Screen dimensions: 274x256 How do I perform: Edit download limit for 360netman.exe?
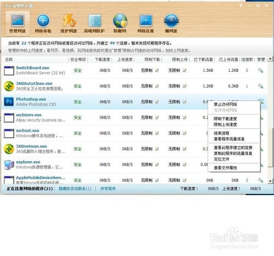157,149
